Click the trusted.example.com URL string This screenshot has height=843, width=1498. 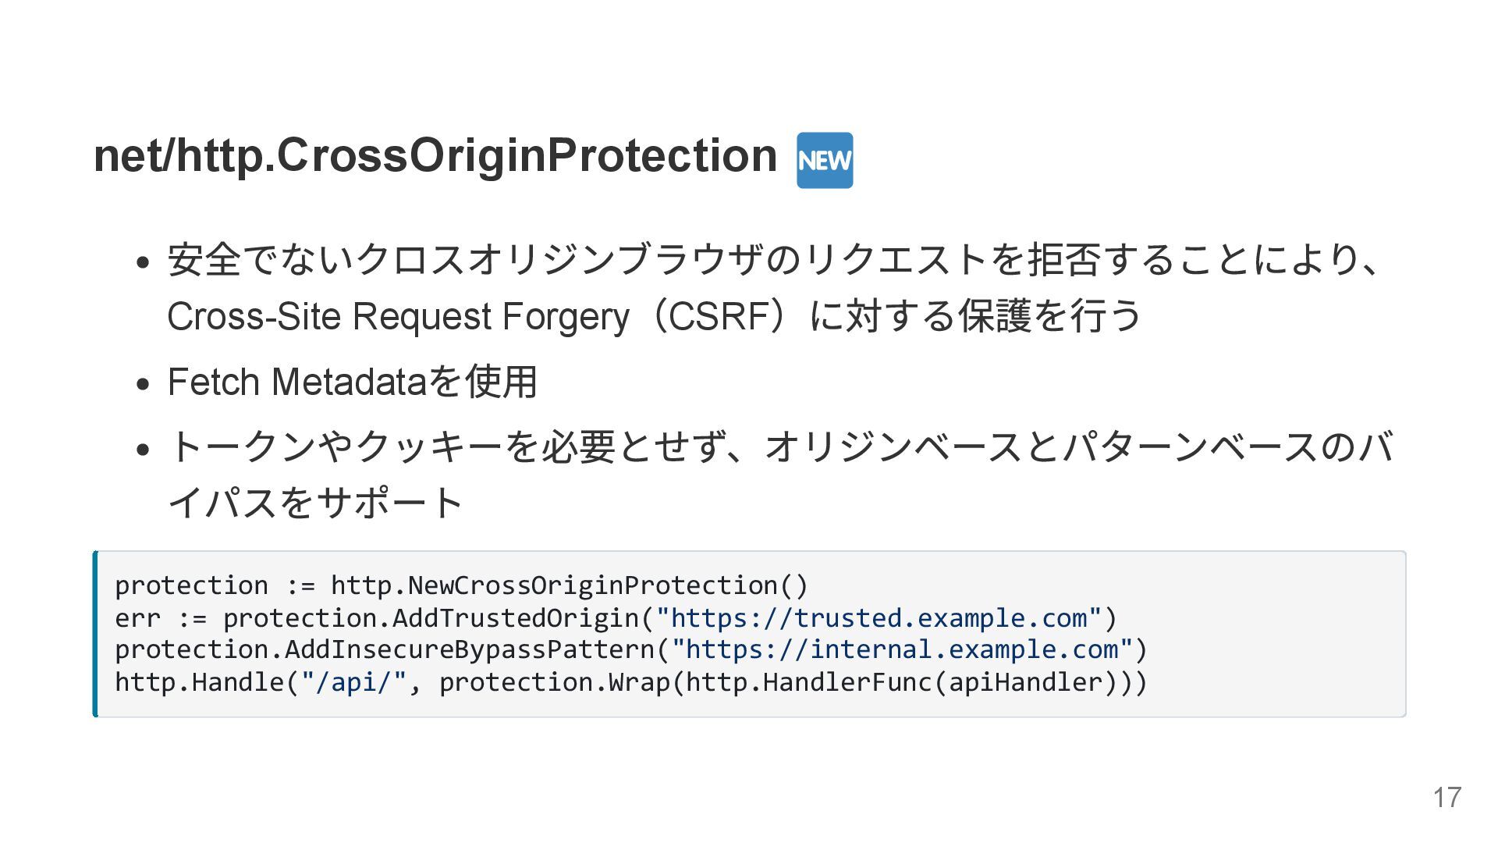click(x=879, y=618)
